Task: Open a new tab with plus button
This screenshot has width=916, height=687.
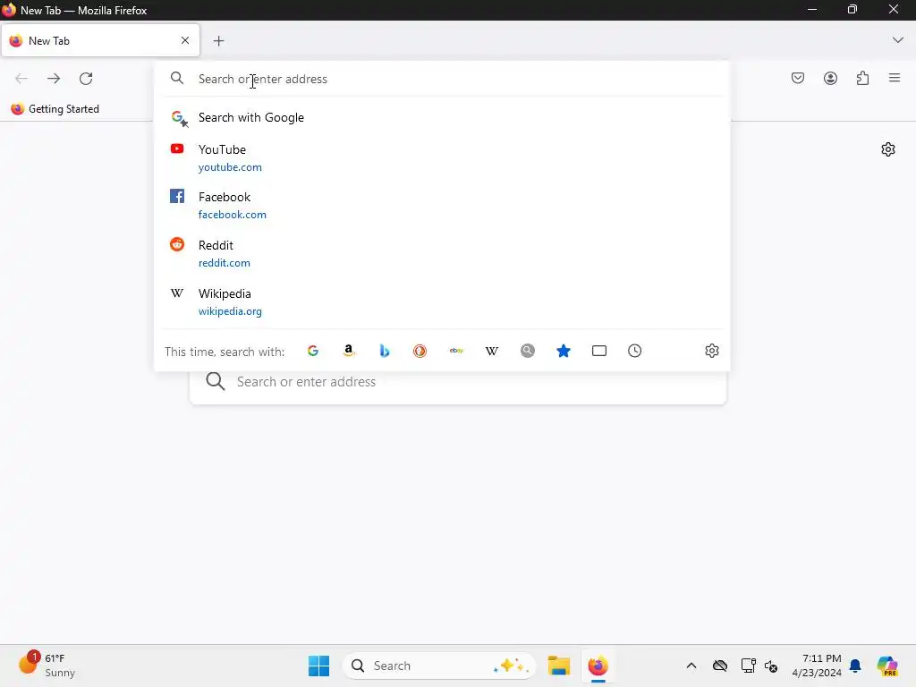Action: click(x=218, y=41)
